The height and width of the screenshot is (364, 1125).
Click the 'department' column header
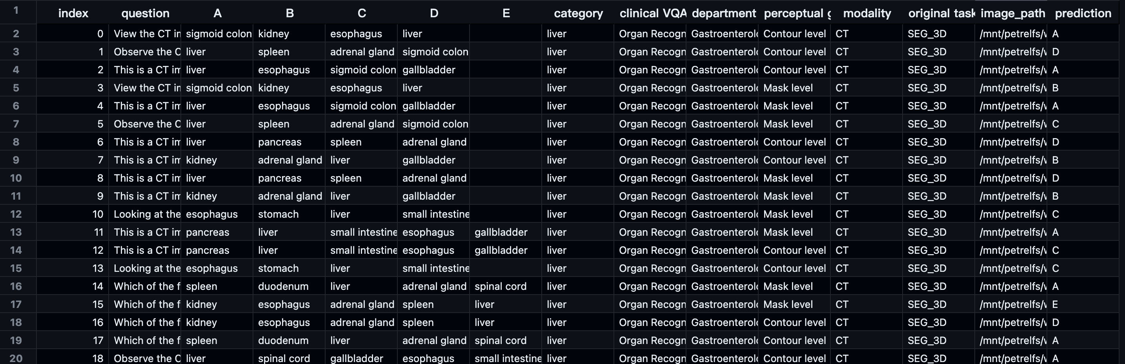(x=723, y=13)
